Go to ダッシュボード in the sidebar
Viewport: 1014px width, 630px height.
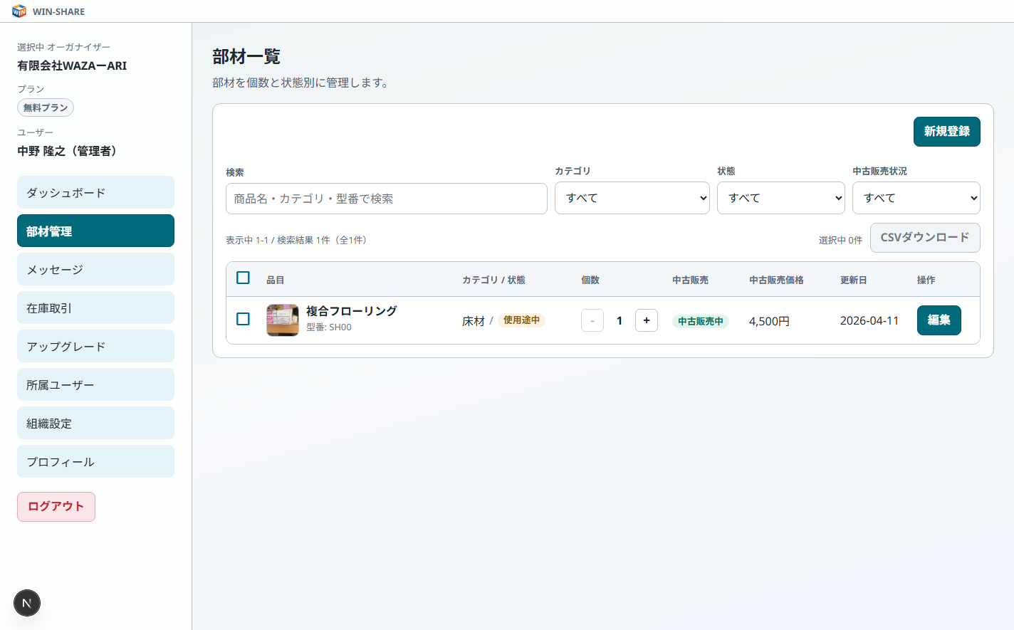pyautogui.click(x=95, y=192)
